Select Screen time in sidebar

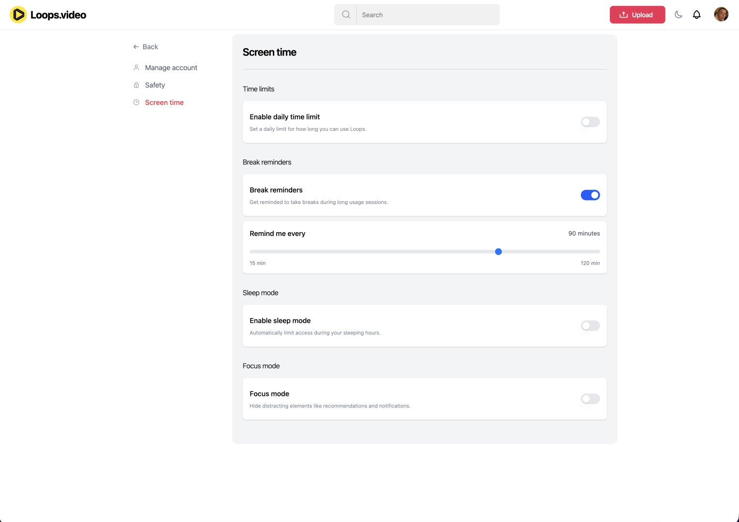(x=164, y=102)
